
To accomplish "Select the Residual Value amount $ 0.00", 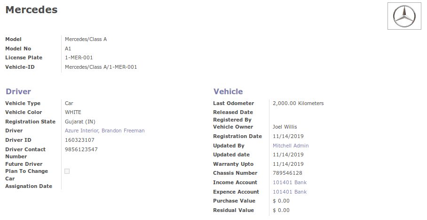I will [281, 210].
